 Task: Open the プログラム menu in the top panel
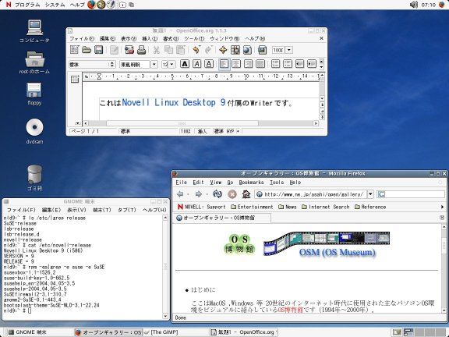pyautogui.click(x=27, y=5)
